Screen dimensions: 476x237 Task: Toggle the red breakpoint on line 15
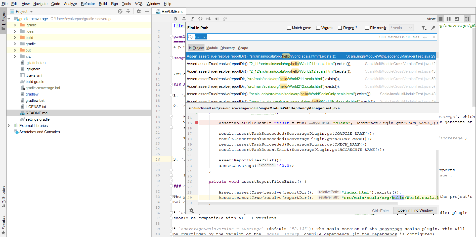pos(197,123)
